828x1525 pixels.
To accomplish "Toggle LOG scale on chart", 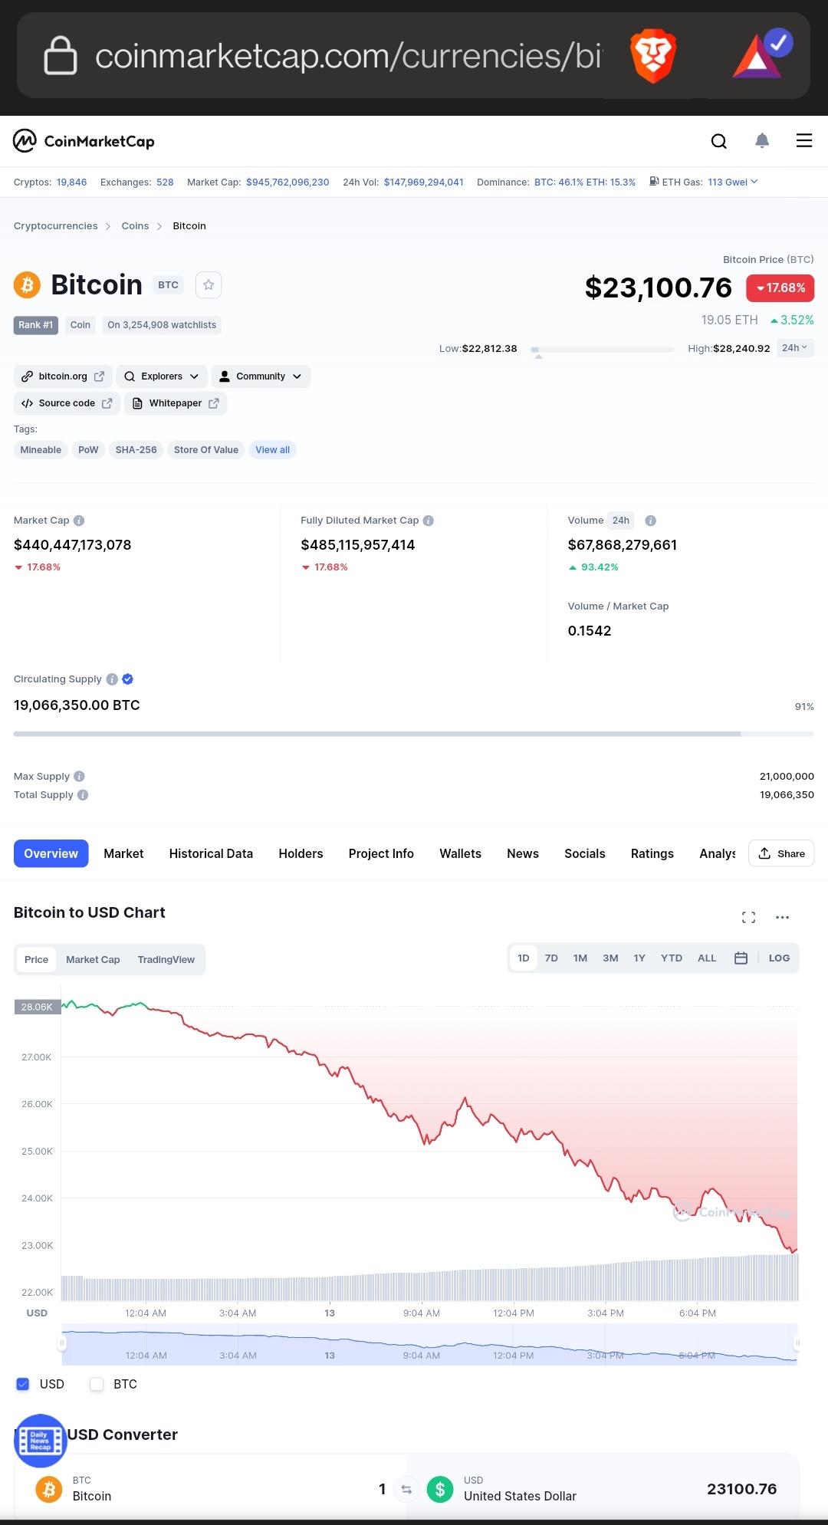I will point(779,958).
